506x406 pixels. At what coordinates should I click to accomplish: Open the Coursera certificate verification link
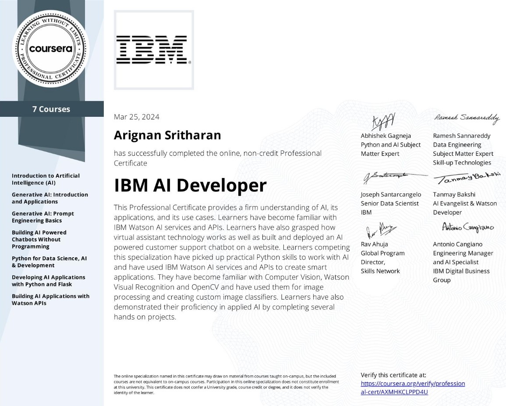click(412, 388)
